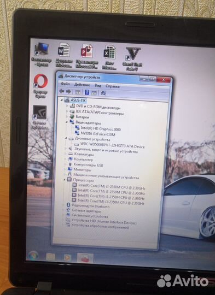The width and height of the screenshot is (215, 295).
Task: Open the Файл menu
Action: 65,84
